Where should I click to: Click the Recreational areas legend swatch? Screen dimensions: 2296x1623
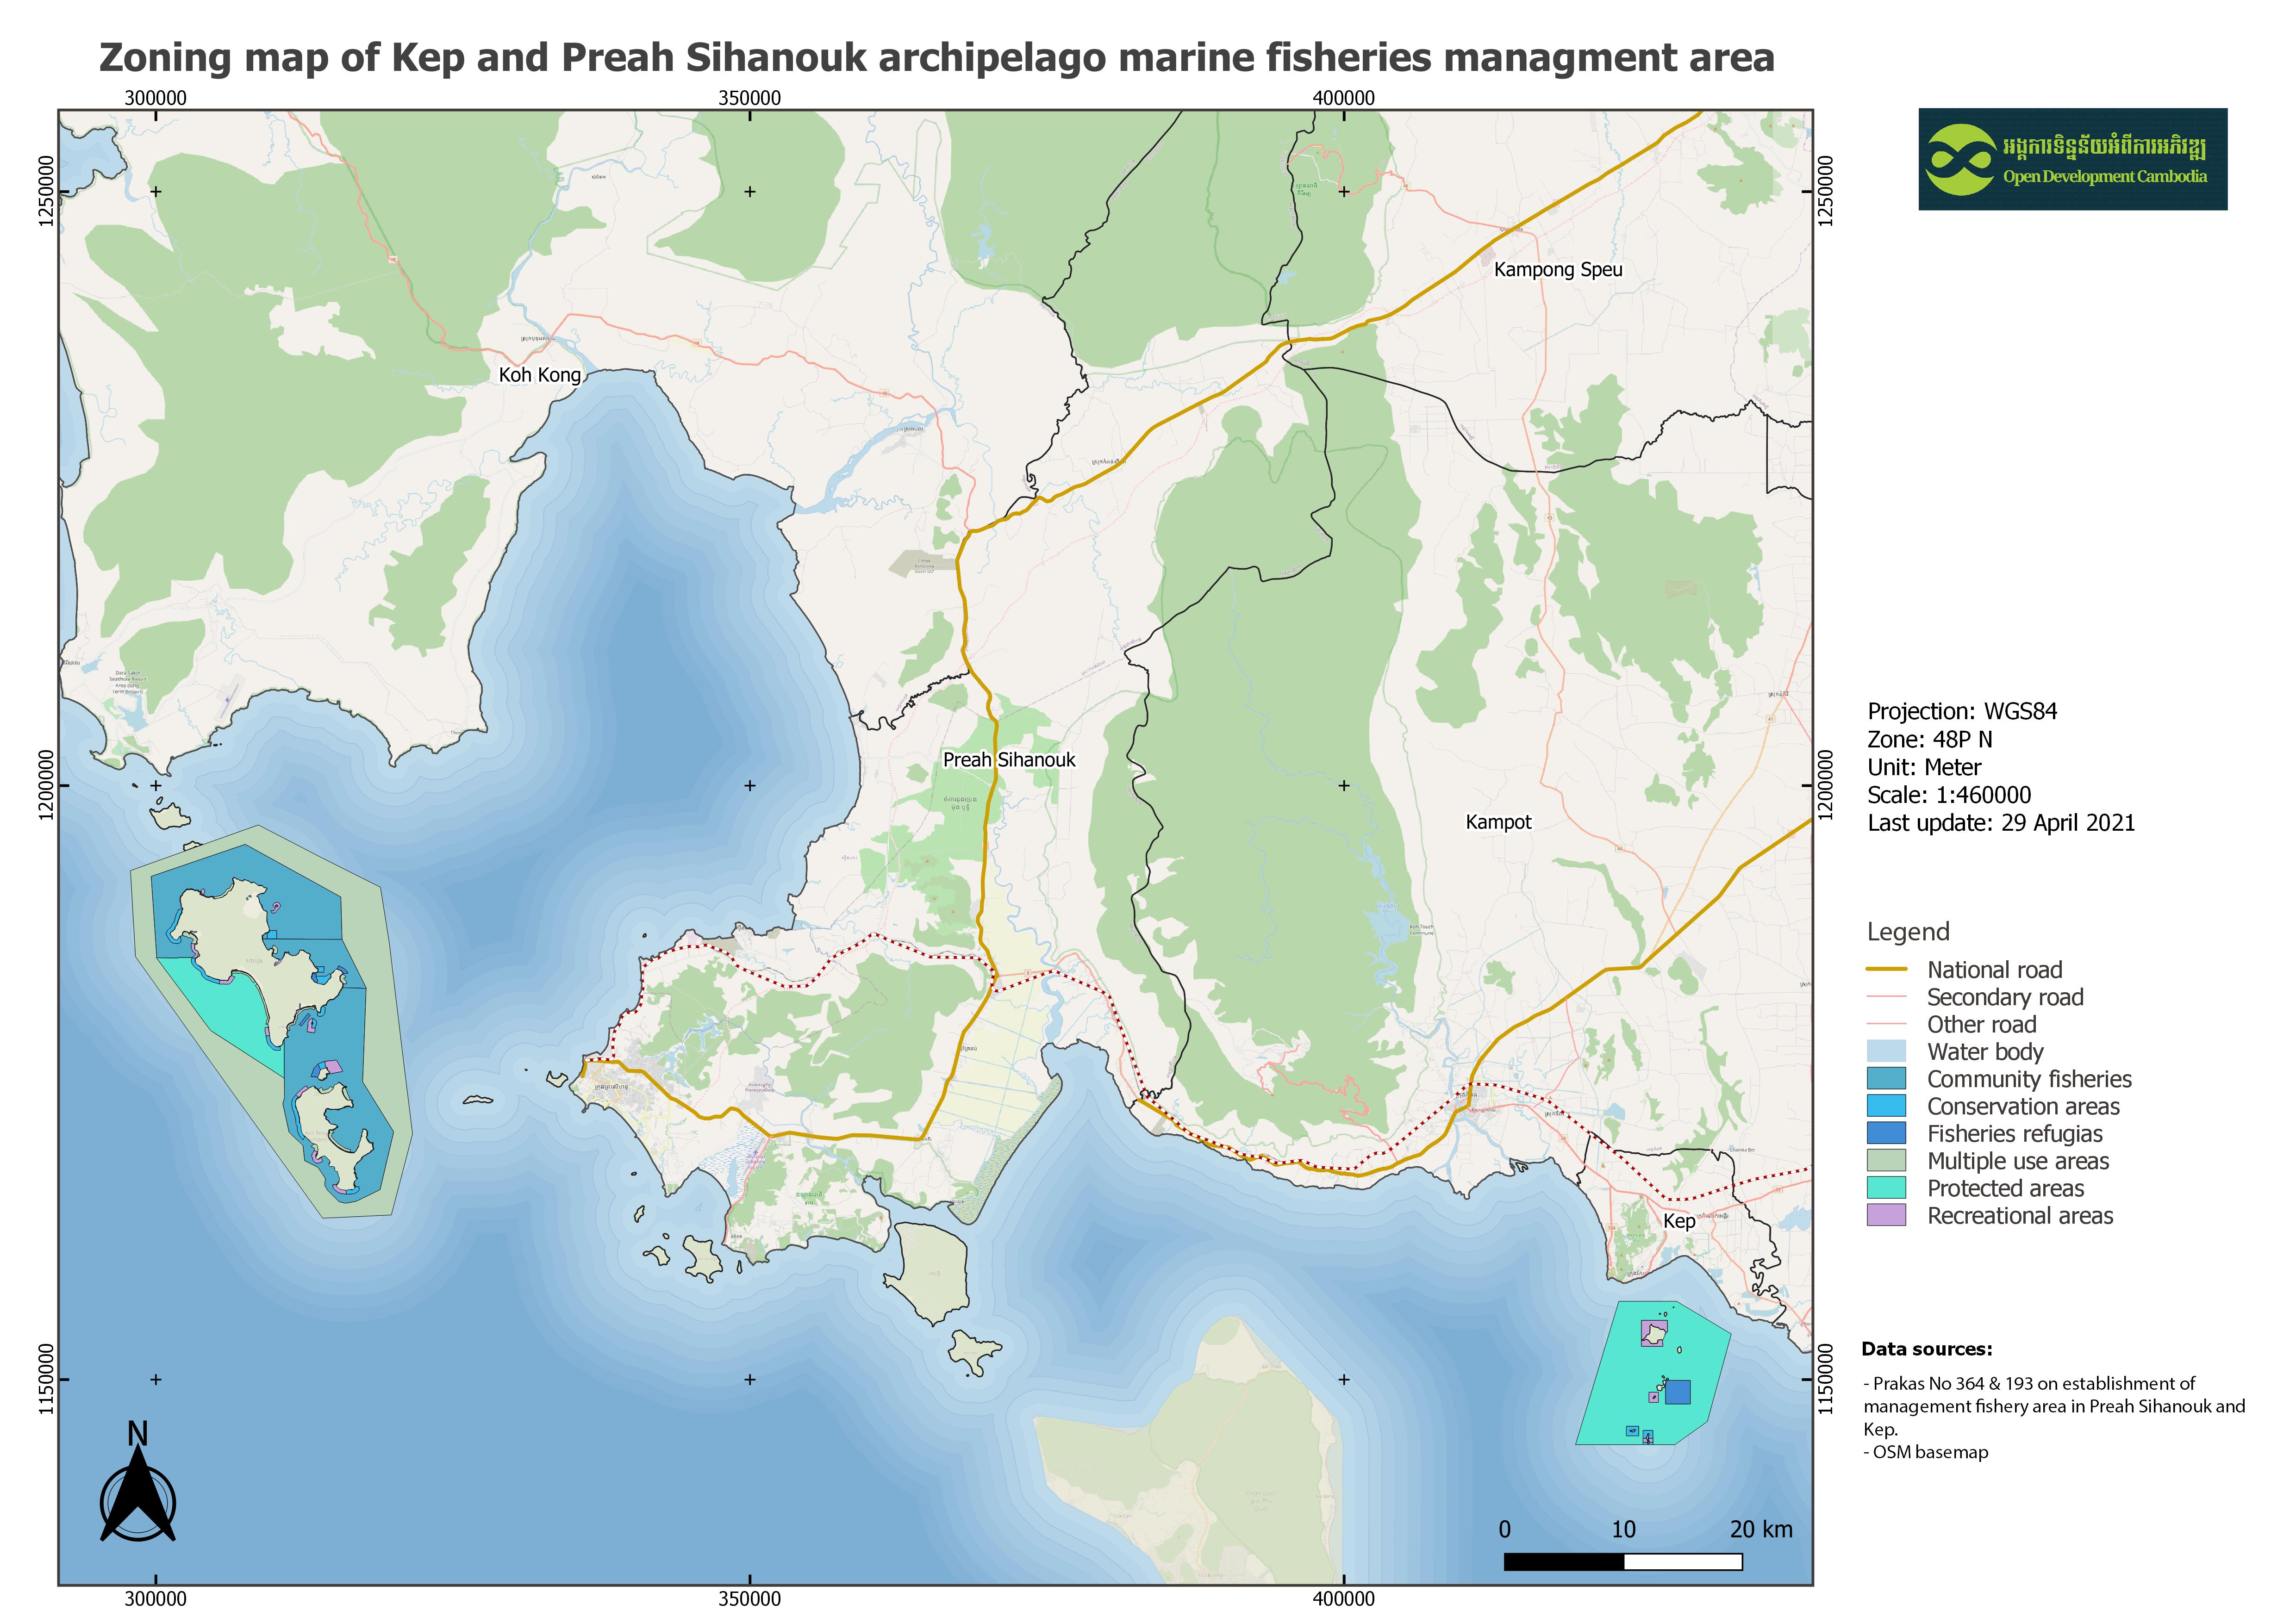(x=1886, y=1215)
